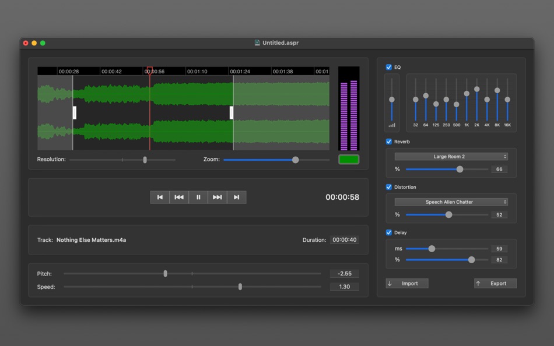Click the Delay ms slider
554x346 pixels.
point(447,249)
